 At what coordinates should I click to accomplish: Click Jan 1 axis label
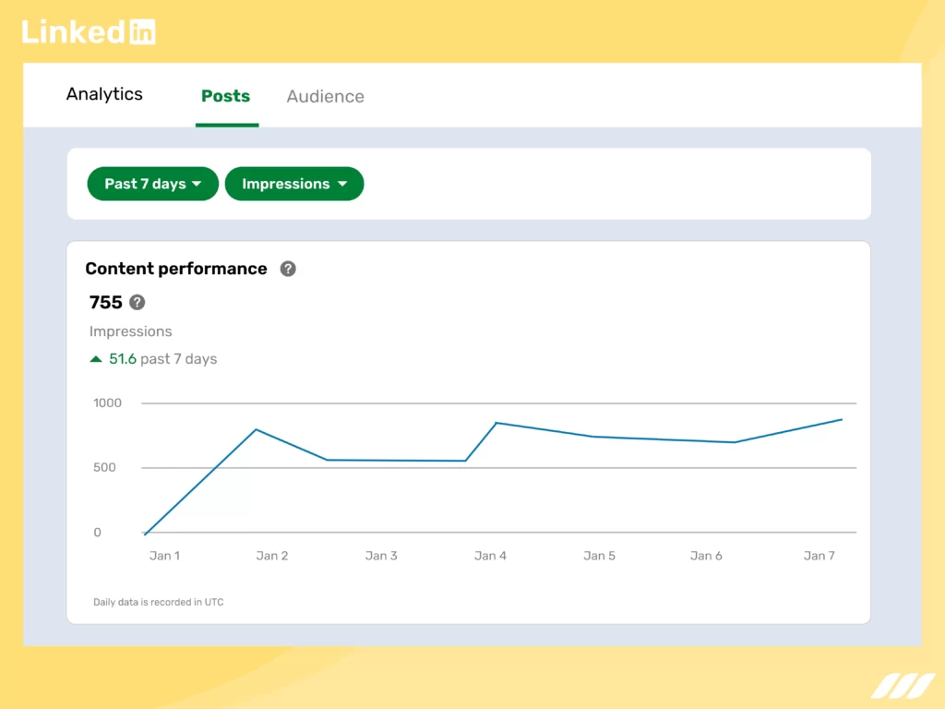164,556
